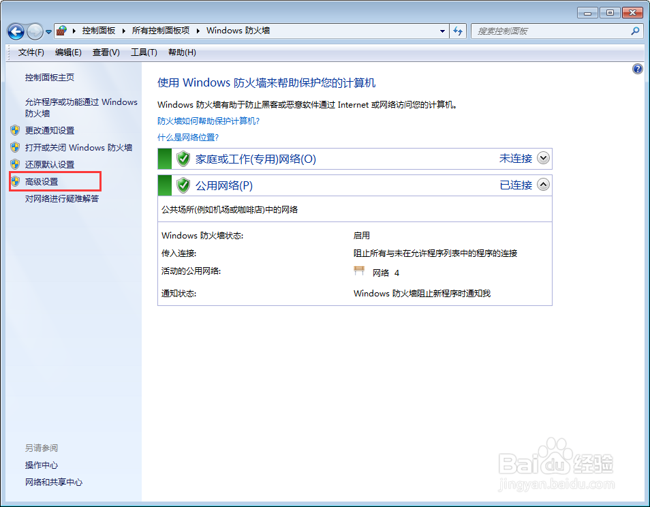
Task: Open the 文件(F) menu
Action: pyautogui.click(x=29, y=52)
